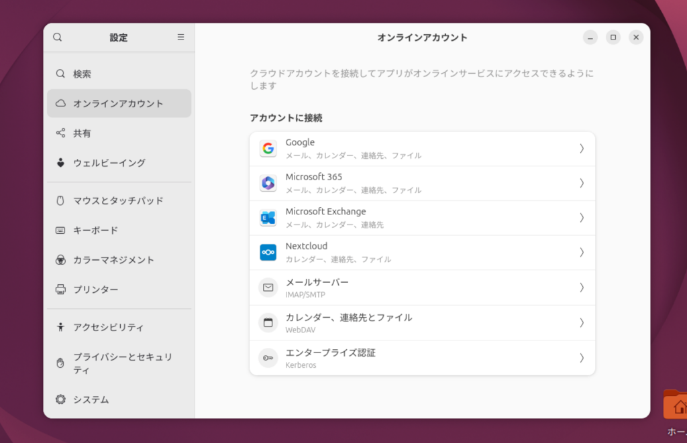Open キーボード settings in sidebar
This screenshot has width=687, height=443.
[95, 230]
